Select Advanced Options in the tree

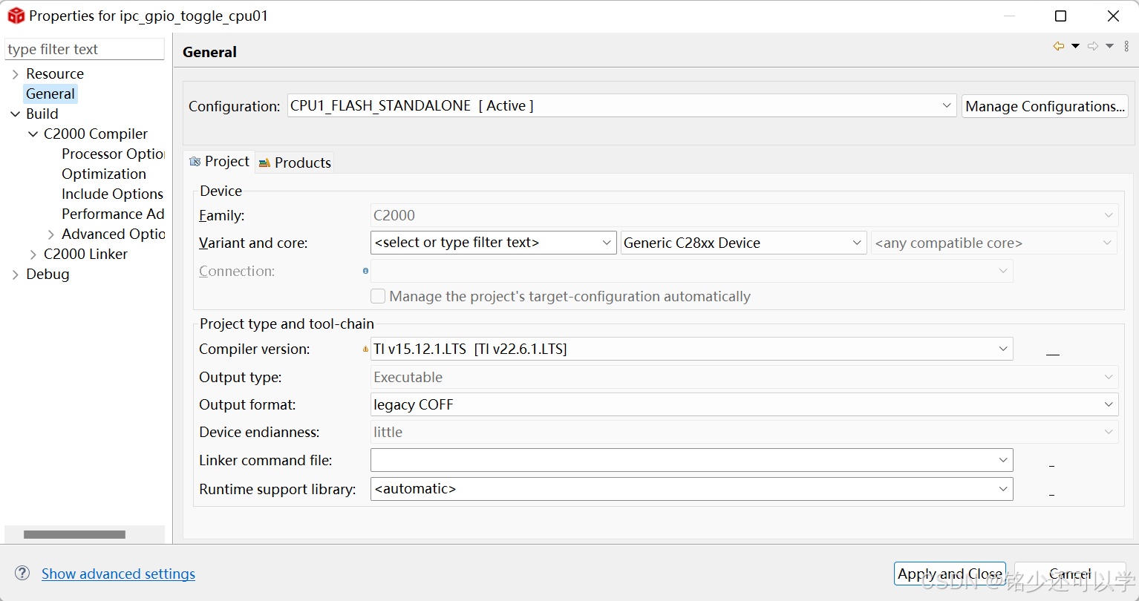point(113,234)
